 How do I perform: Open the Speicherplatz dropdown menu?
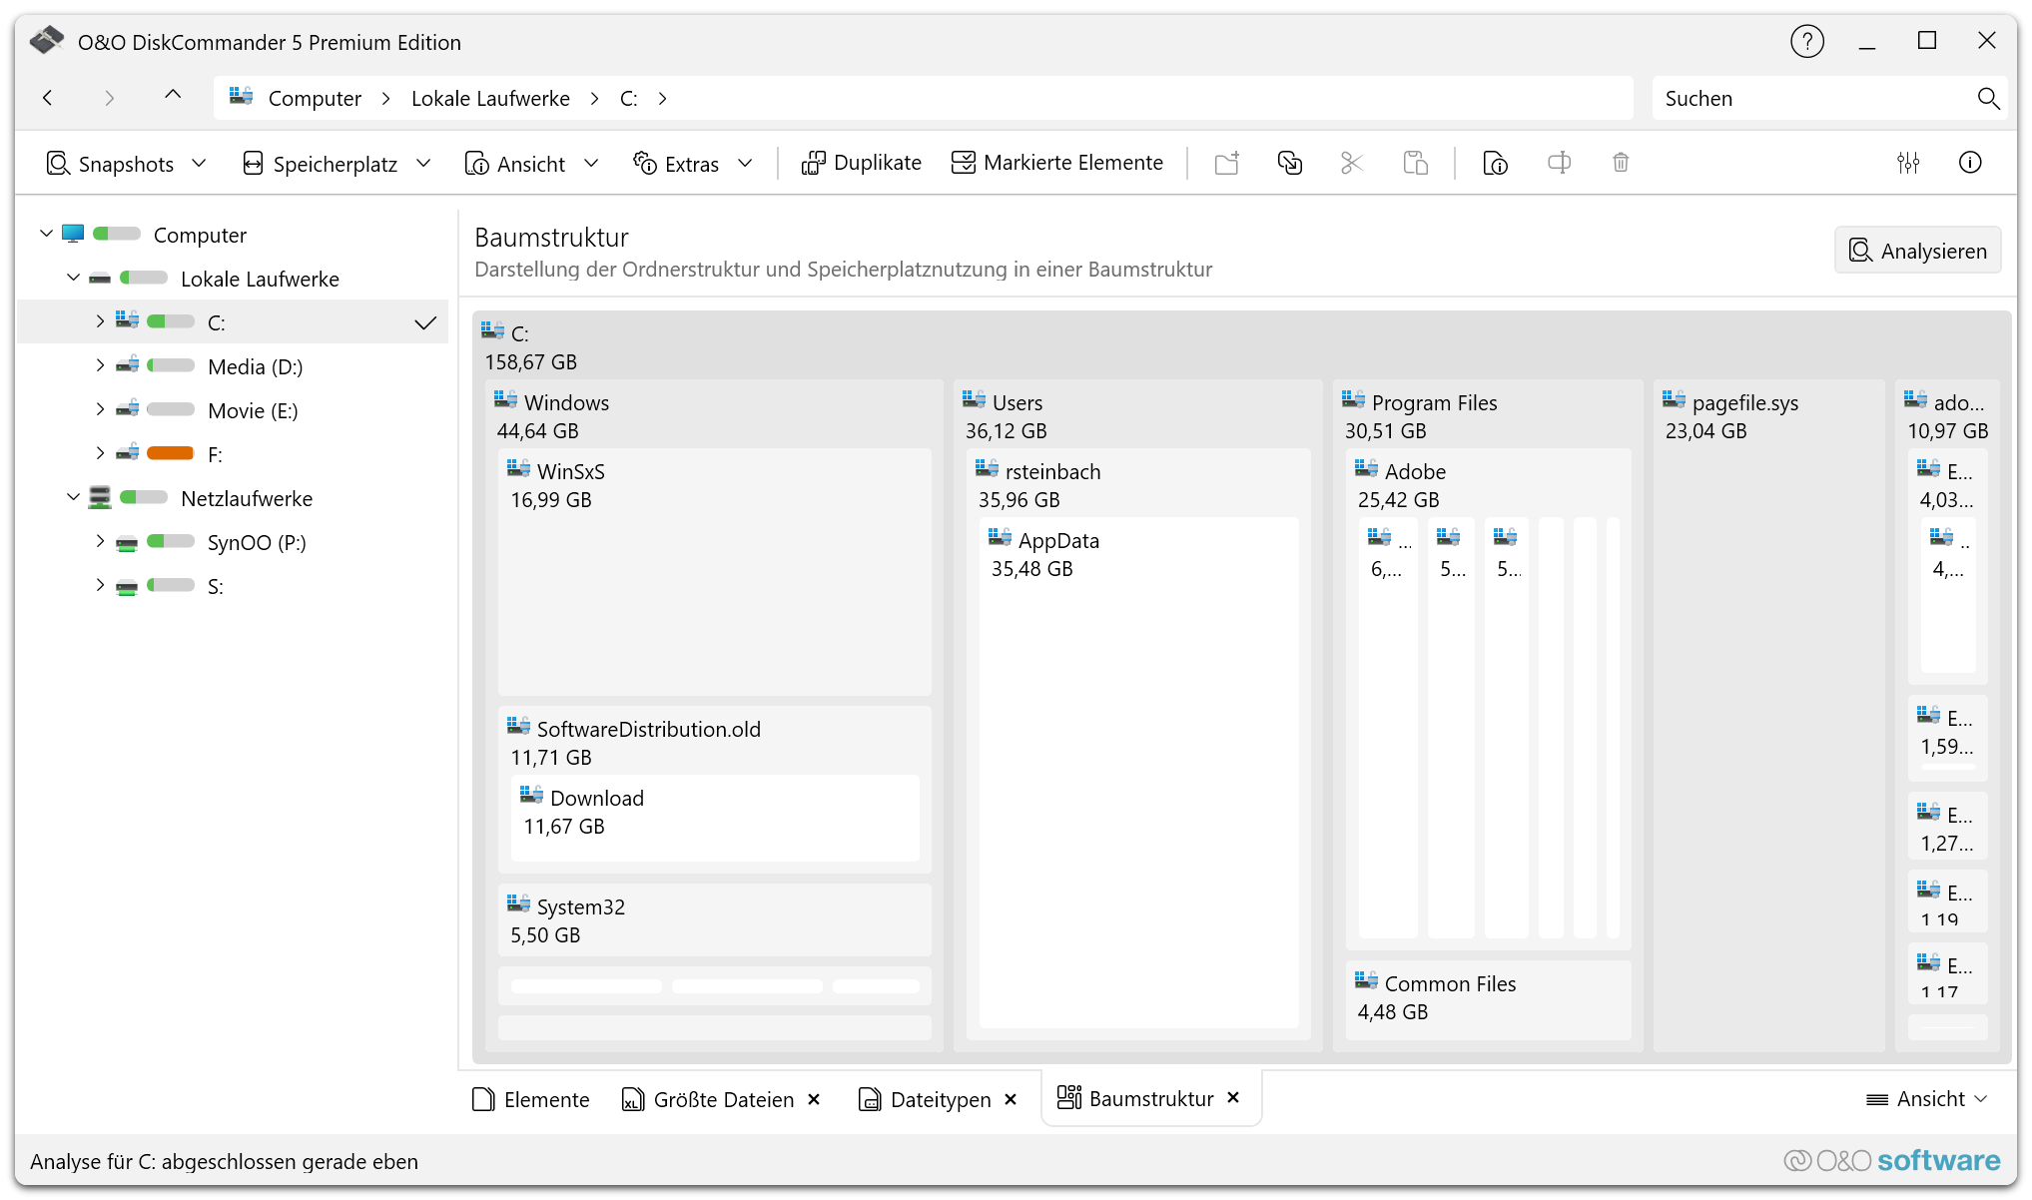point(338,163)
